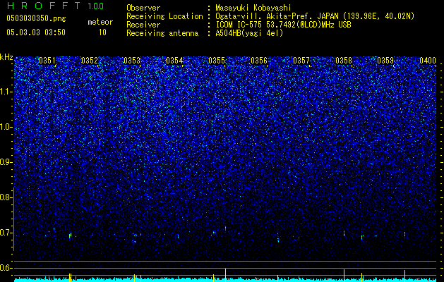Click the 0400 time marker
Image resolution: width=444 pixels, height=282 pixels.
point(428,61)
